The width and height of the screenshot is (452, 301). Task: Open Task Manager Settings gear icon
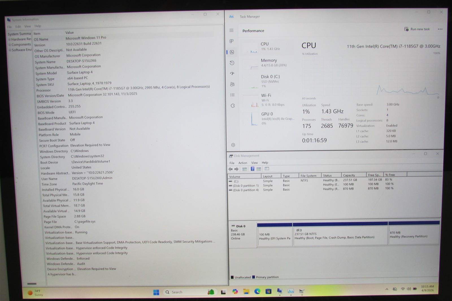[233, 145]
